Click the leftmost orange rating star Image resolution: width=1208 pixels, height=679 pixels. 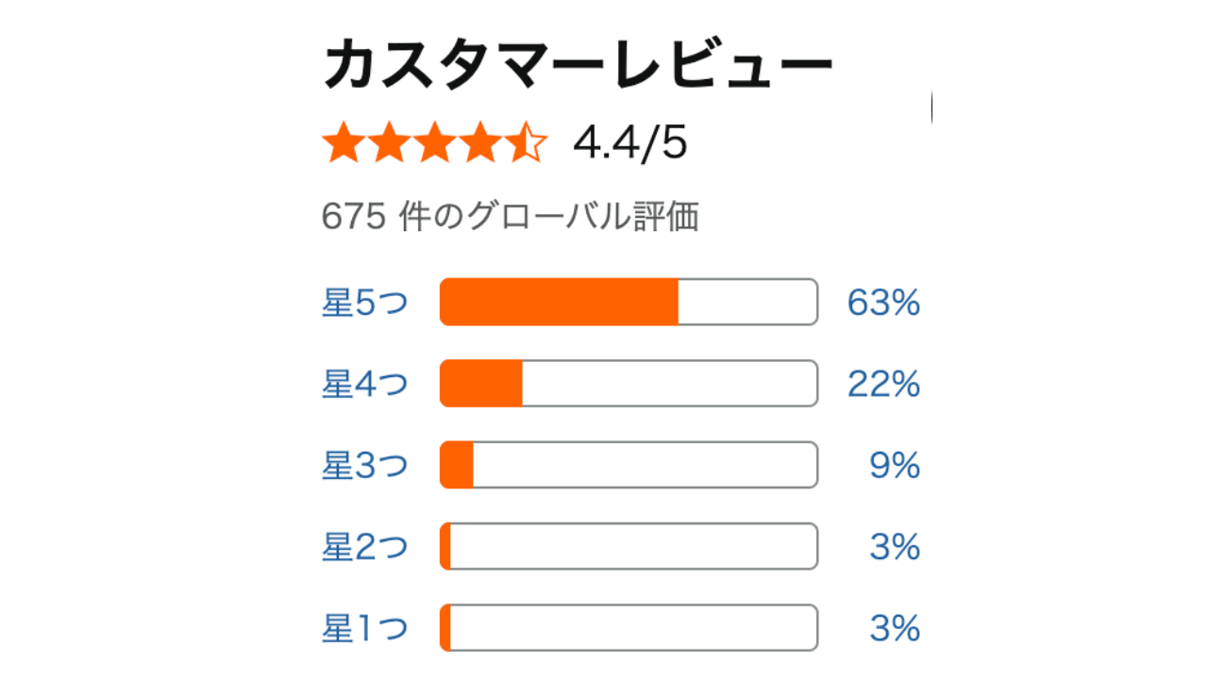(x=342, y=144)
